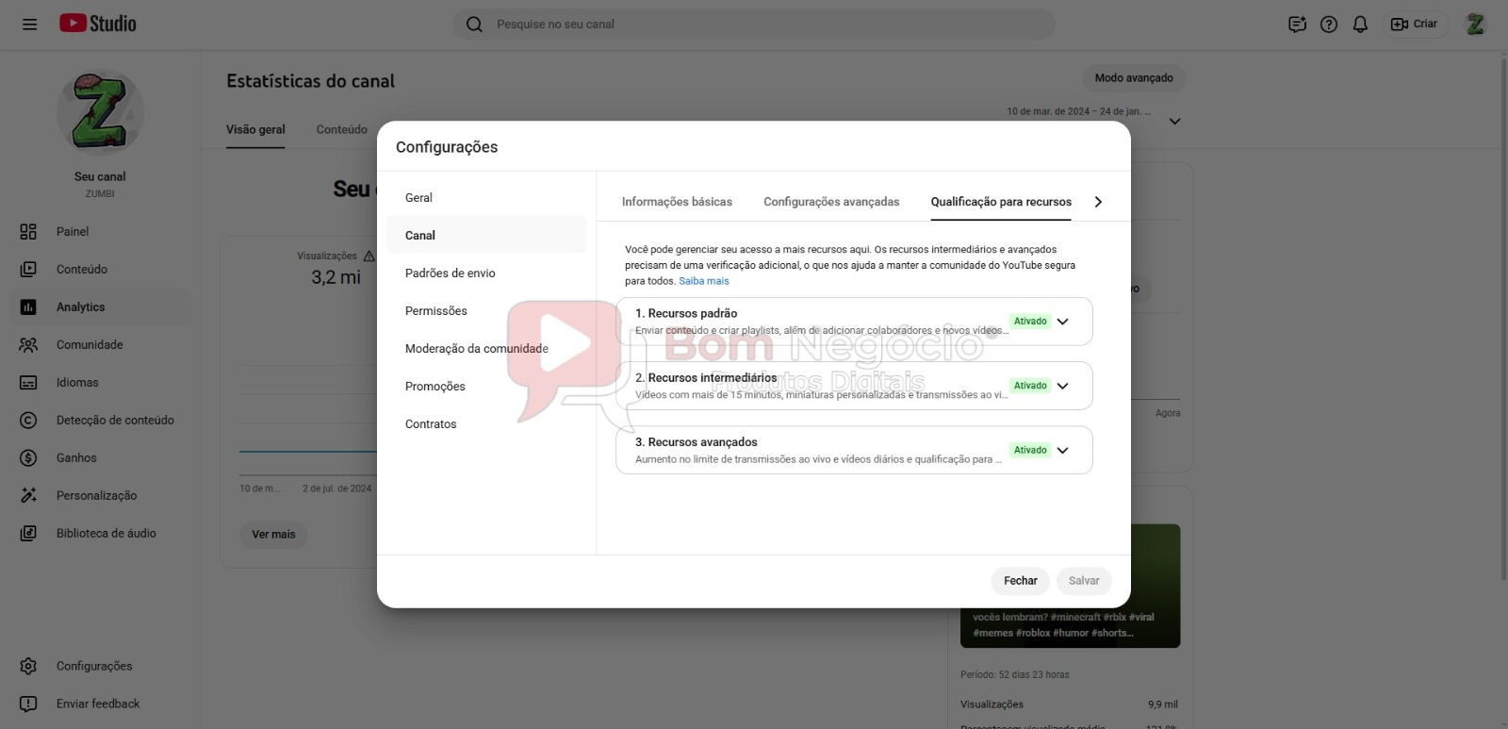1508x729 pixels.
Task: Open the hamburger navigation menu
Action: coord(29,25)
